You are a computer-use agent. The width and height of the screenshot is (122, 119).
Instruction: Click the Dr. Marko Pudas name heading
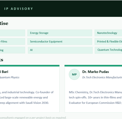pyautogui.click(x=96, y=72)
